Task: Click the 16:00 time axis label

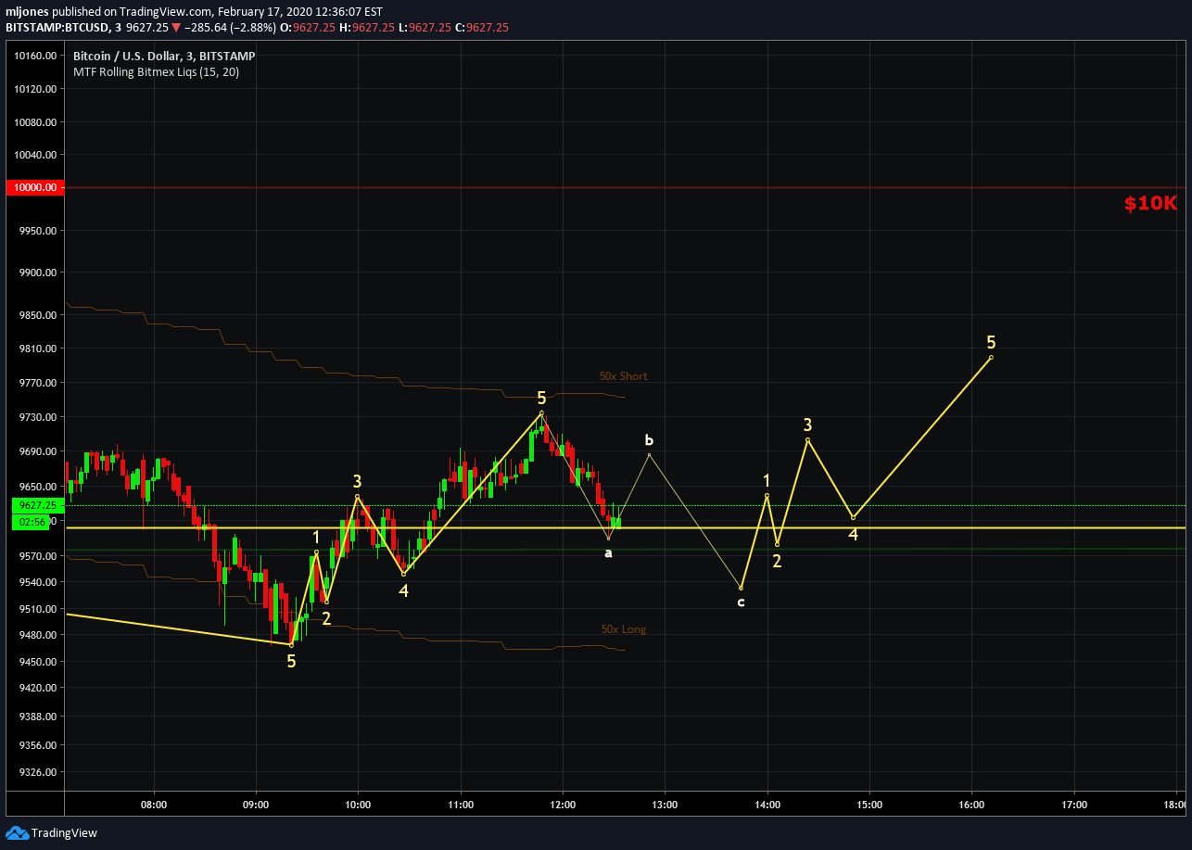Action: tap(971, 805)
